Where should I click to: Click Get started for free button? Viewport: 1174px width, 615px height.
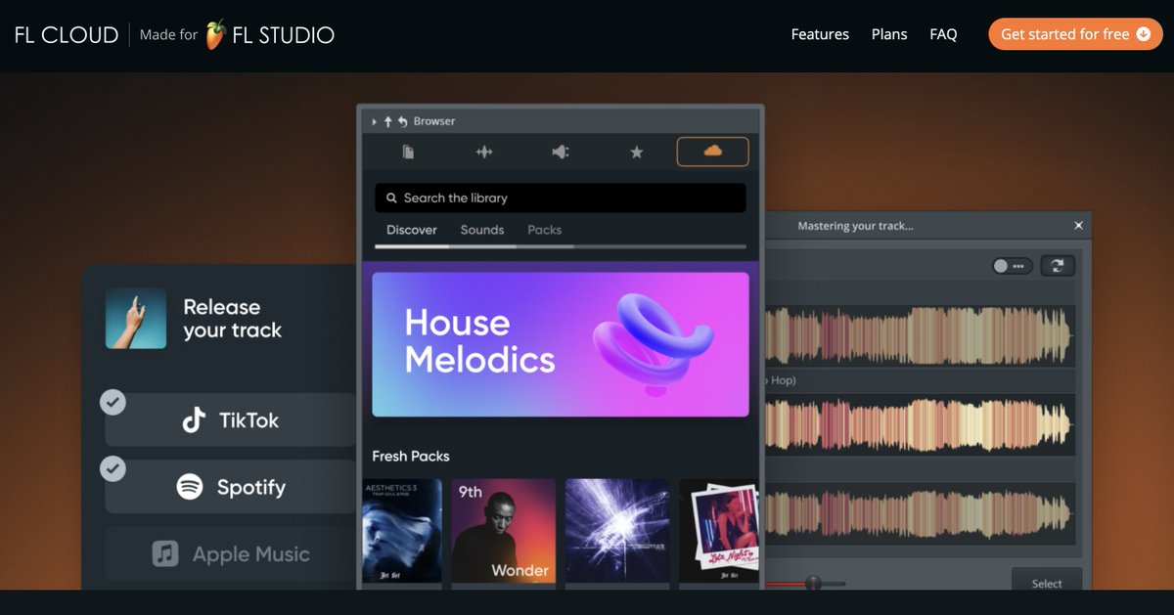pyautogui.click(x=1075, y=34)
